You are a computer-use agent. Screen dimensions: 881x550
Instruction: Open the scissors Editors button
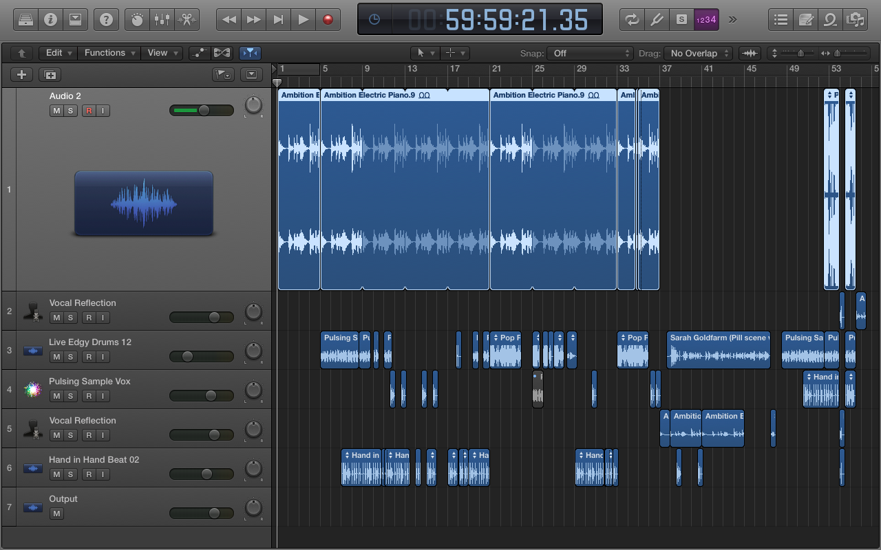coord(186,19)
